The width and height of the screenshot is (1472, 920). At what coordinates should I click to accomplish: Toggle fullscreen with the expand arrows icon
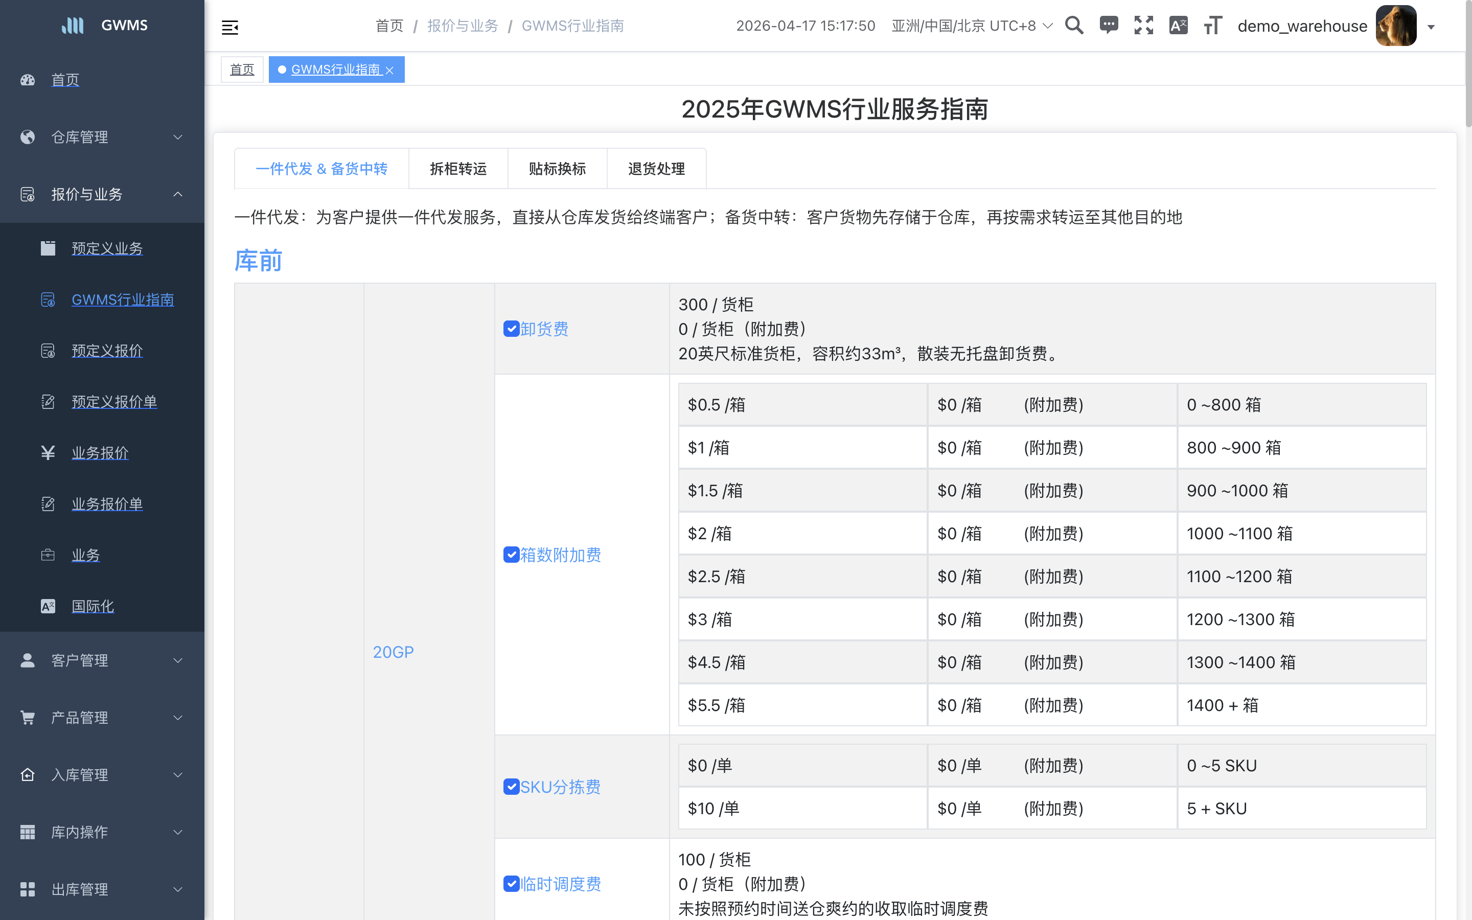point(1143,26)
